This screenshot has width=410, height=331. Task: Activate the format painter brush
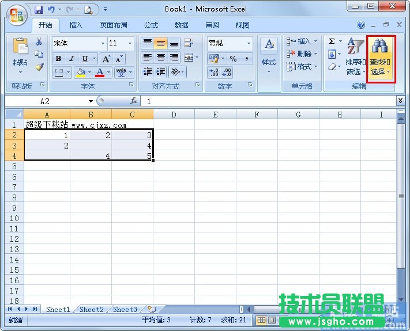39,67
